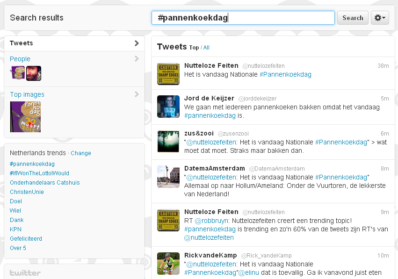Open the 5m timestamp on Jord's tweet

tap(384, 99)
